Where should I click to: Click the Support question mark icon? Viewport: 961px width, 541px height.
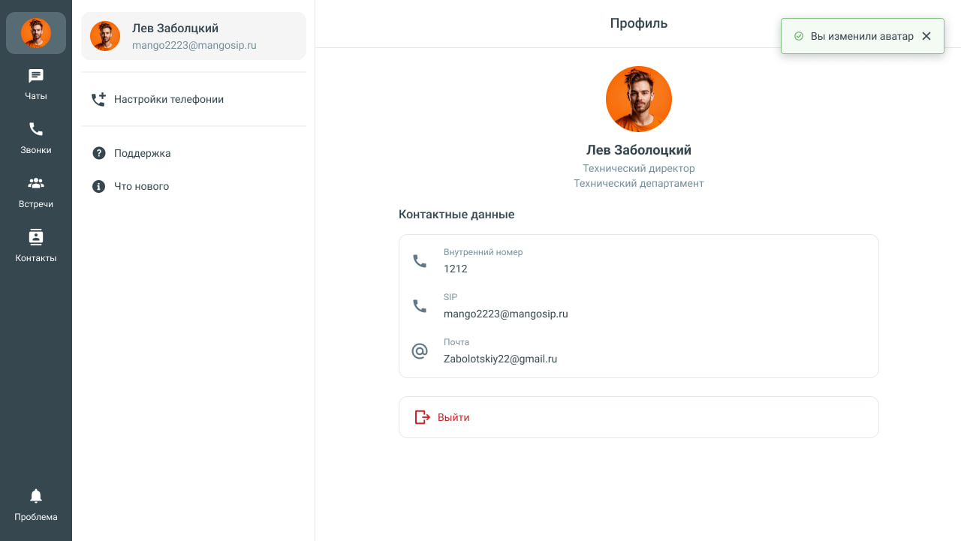(x=98, y=153)
